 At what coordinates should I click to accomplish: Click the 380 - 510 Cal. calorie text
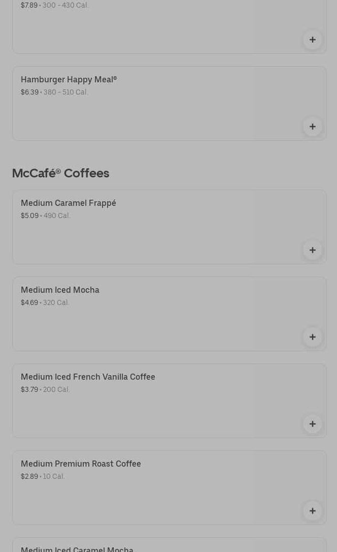[65, 92]
